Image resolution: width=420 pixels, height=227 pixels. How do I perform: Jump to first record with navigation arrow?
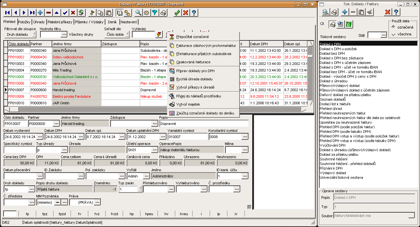coord(8,13)
